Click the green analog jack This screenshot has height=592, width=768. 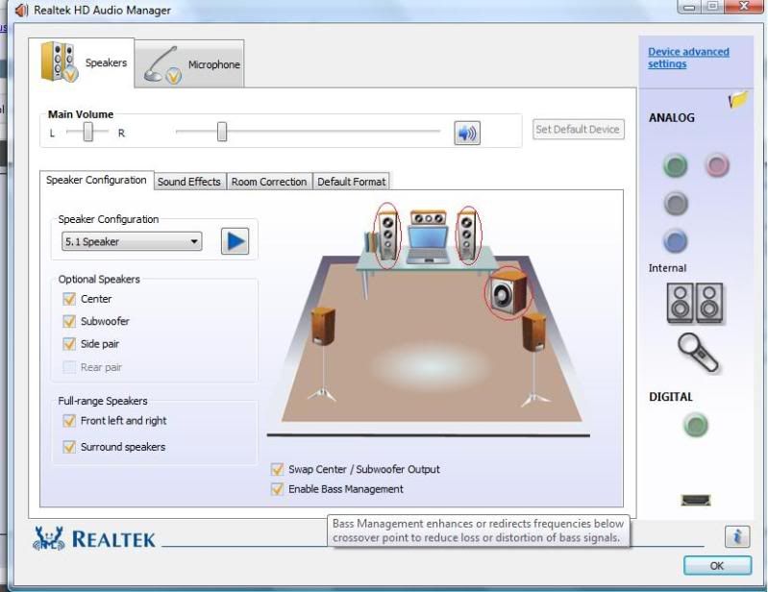tap(676, 165)
